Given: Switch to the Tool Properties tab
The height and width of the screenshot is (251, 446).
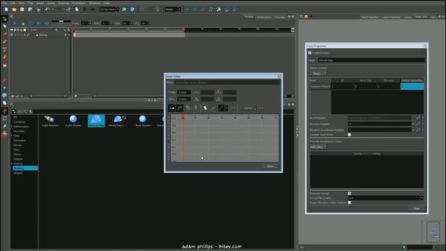Looking at the screenshot, I should coord(370,17).
